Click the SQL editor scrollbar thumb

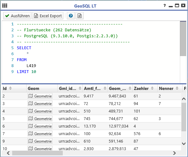click(183, 39)
